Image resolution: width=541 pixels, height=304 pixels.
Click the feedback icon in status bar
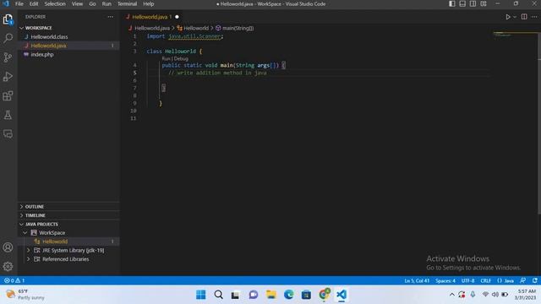tap(523, 280)
